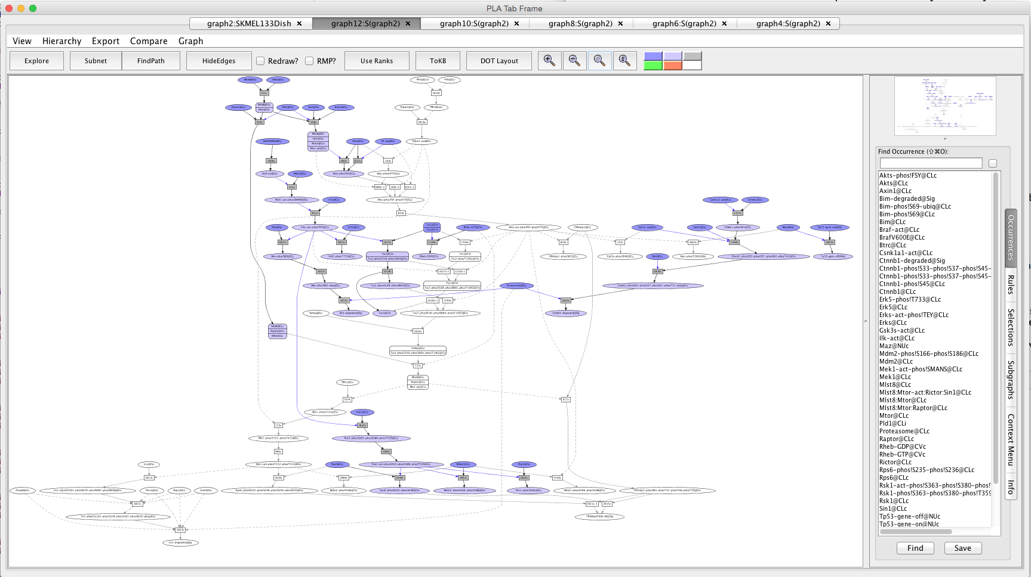Close the graph4:S(graph2) tab
The image size is (1031, 577).
(829, 24)
